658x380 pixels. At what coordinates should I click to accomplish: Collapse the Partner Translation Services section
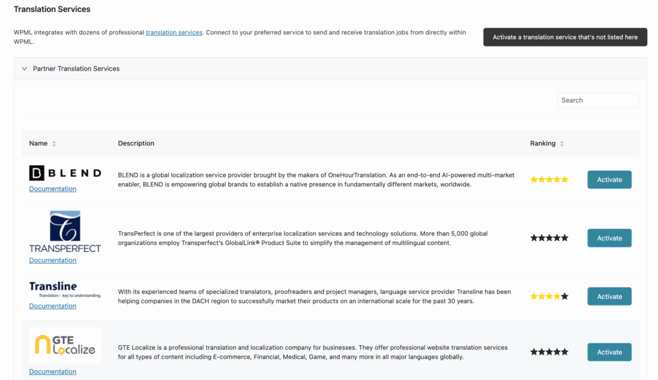click(24, 68)
